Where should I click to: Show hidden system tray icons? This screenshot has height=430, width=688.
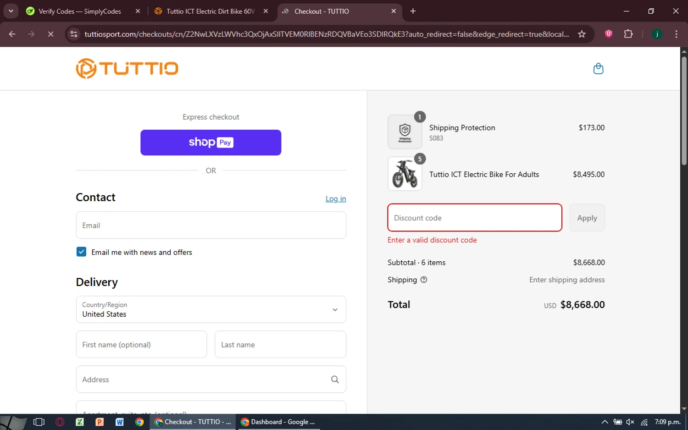coord(605,422)
